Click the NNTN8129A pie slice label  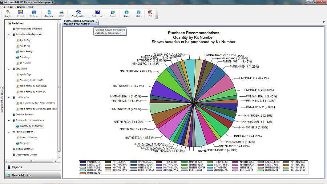click(128, 86)
